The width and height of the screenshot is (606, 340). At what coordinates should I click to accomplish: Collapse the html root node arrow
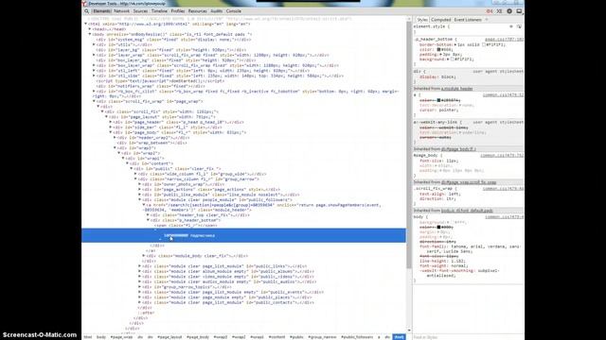click(86, 24)
